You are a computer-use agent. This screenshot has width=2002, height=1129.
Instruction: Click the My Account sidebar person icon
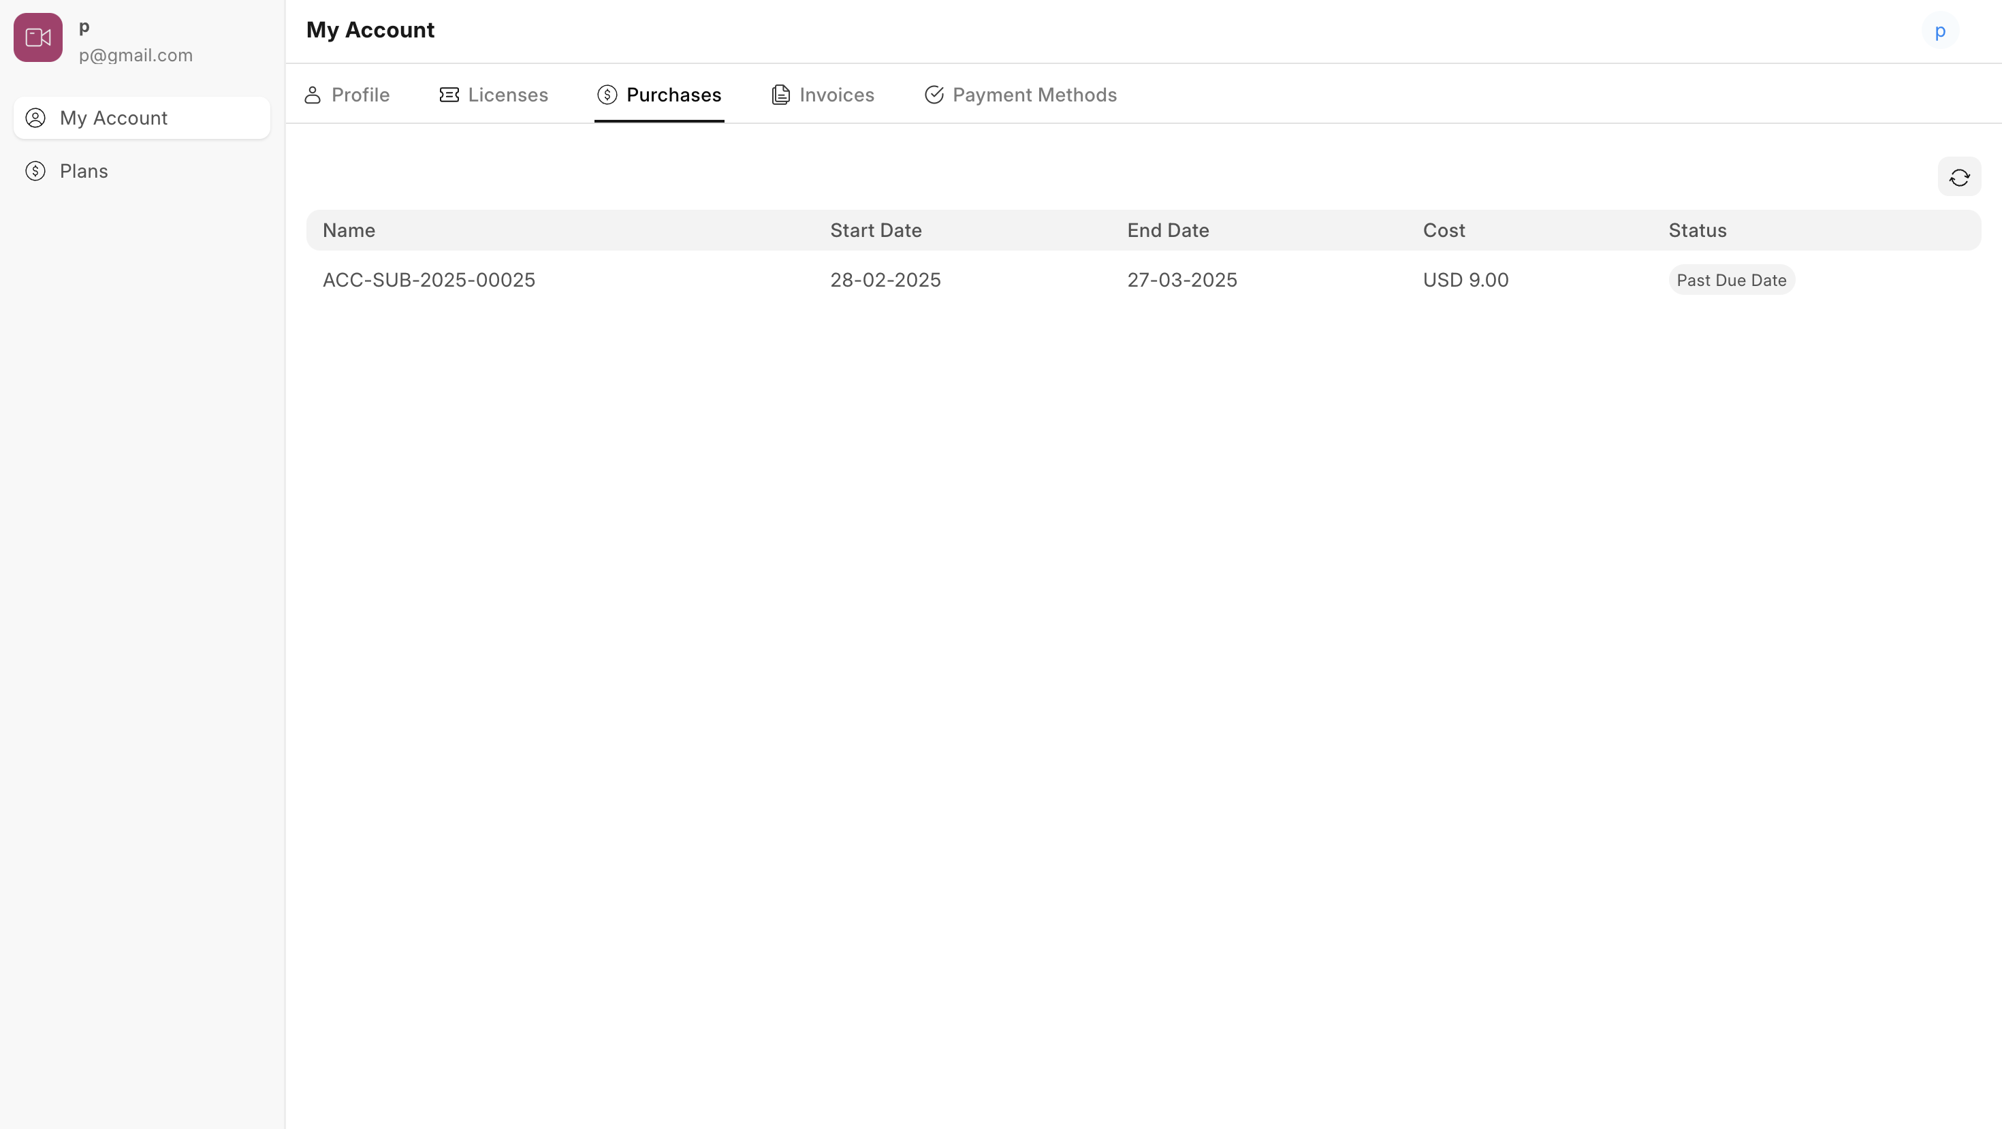[35, 118]
